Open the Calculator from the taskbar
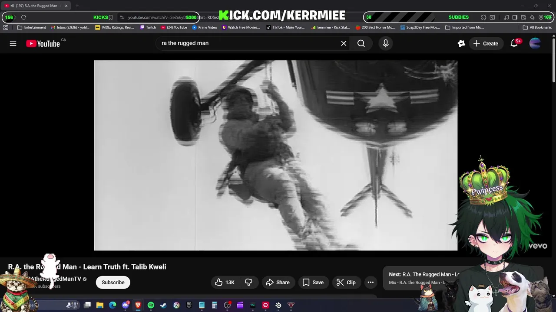 (215, 305)
